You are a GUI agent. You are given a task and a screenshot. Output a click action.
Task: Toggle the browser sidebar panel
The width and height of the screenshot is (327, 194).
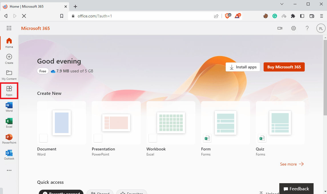pyautogui.click(x=302, y=16)
